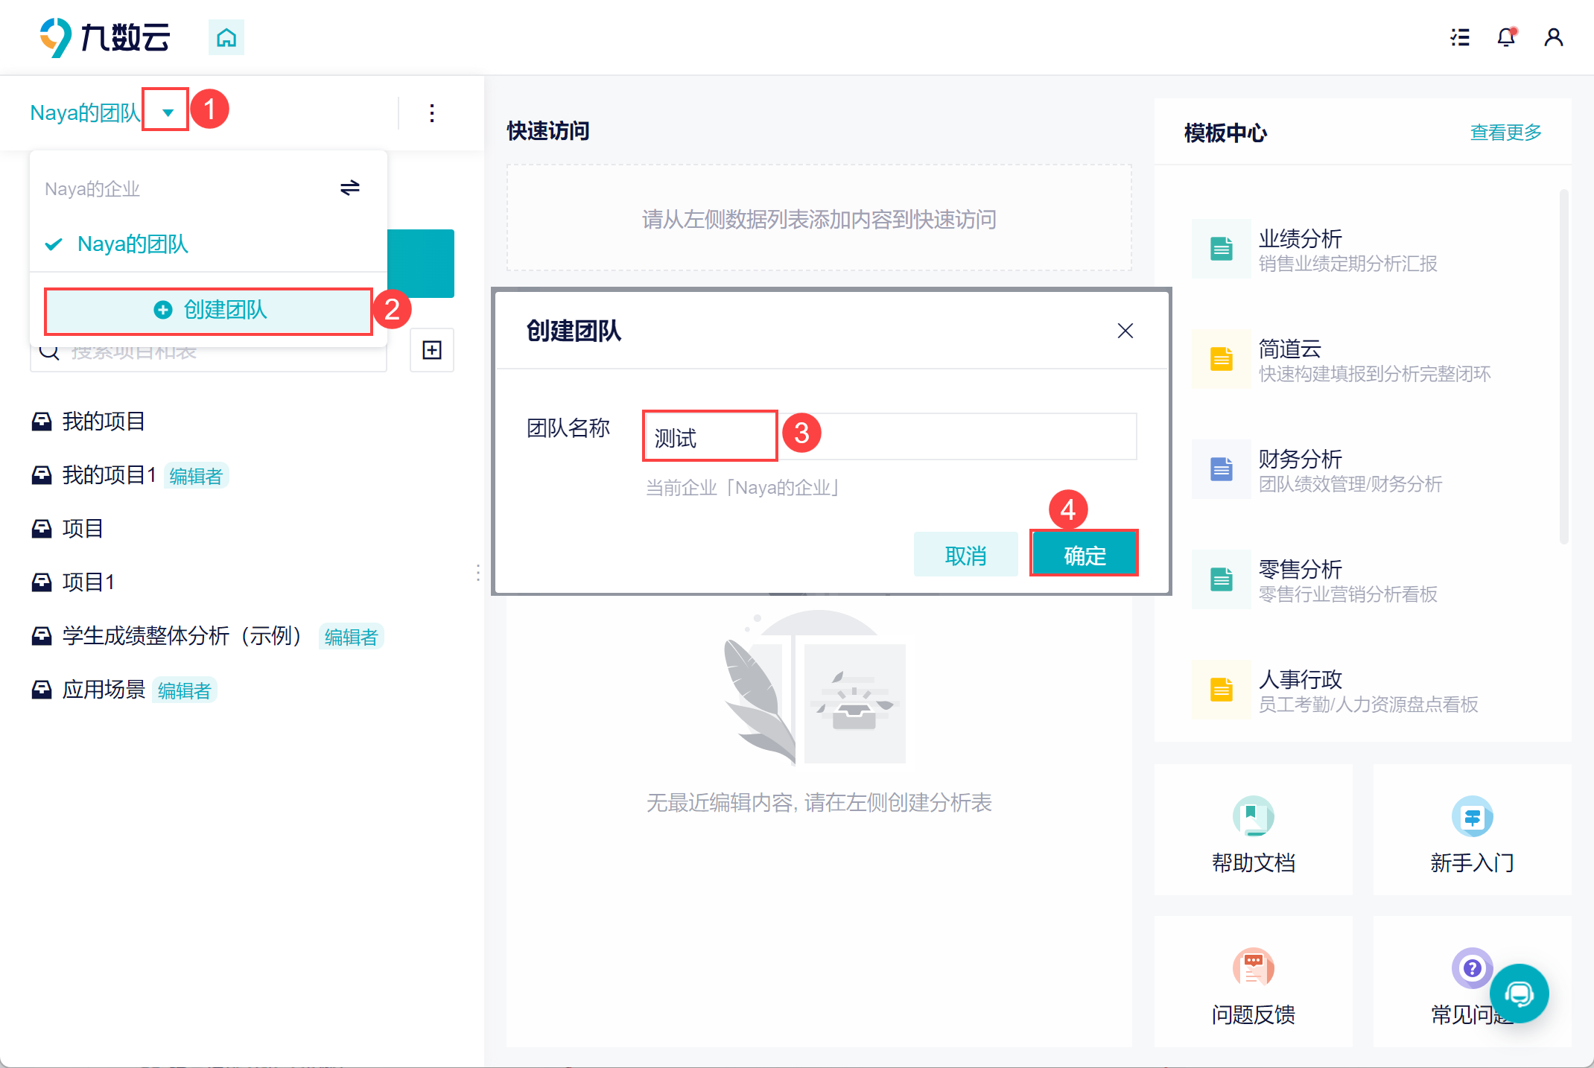Image resolution: width=1594 pixels, height=1068 pixels.
Task: Select the checked Naya的团队 team entry
Action: click(133, 244)
